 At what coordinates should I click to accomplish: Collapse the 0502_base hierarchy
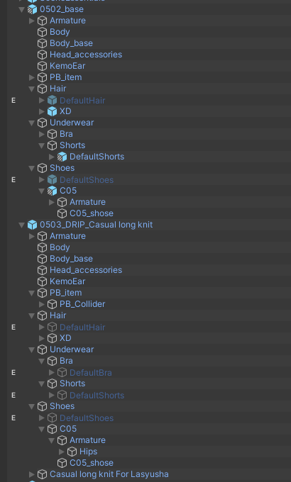[x=21, y=9]
